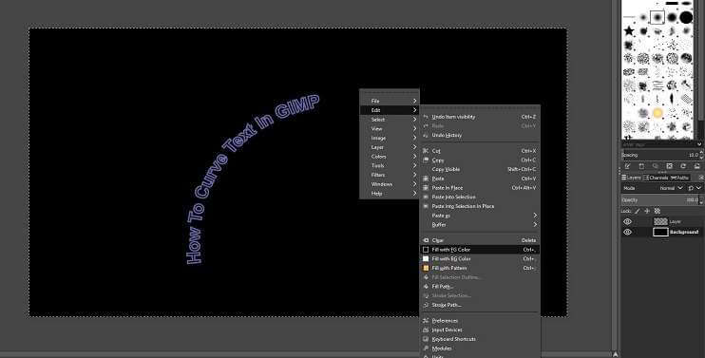Viewport: 705px width, 358px height.
Task: Hide the Background layer via eye icon
Action: (628, 232)
